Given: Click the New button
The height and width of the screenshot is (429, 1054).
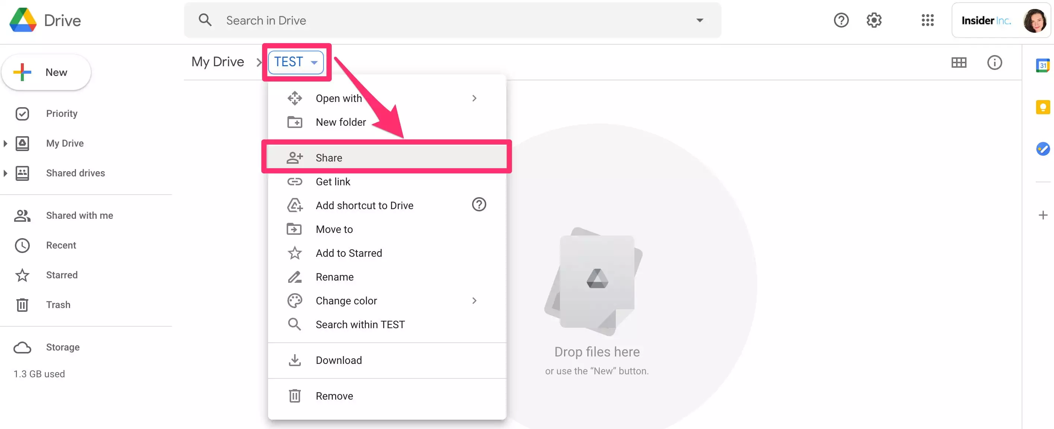Looking at the screenshot, I should (46, 73).
